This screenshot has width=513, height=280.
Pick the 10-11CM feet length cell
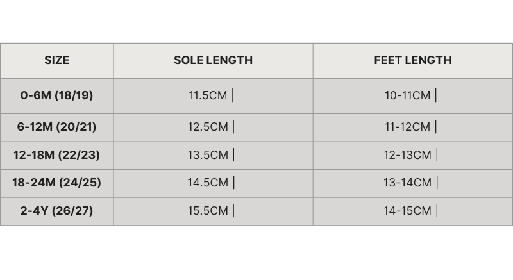[x=408, y=95]
